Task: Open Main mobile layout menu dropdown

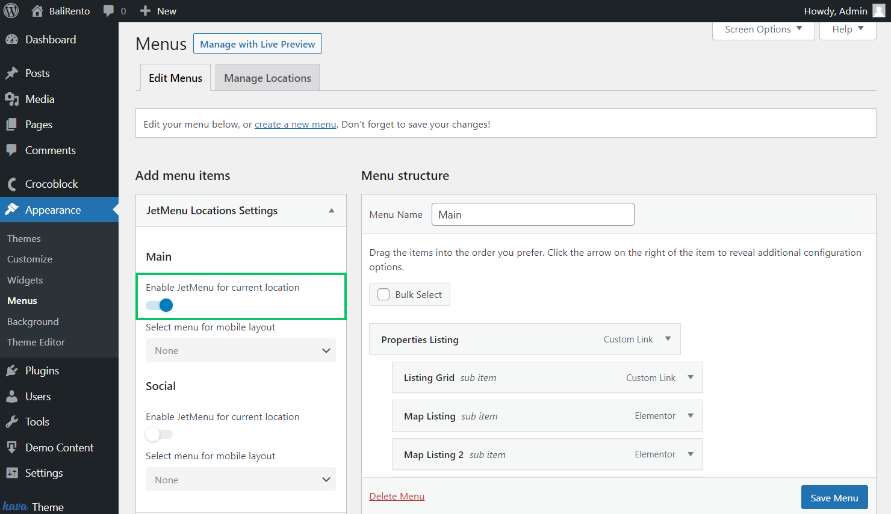Action: 241,350
